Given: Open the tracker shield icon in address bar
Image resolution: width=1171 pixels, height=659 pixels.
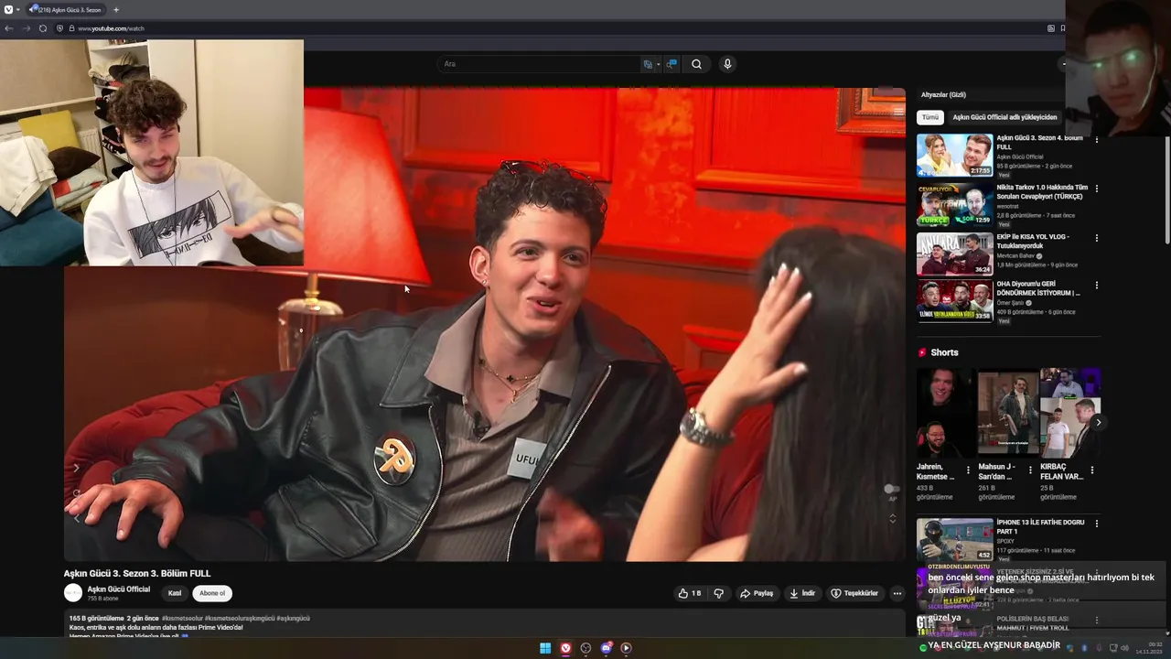Looking at the screenshot, I should [59, 28].
